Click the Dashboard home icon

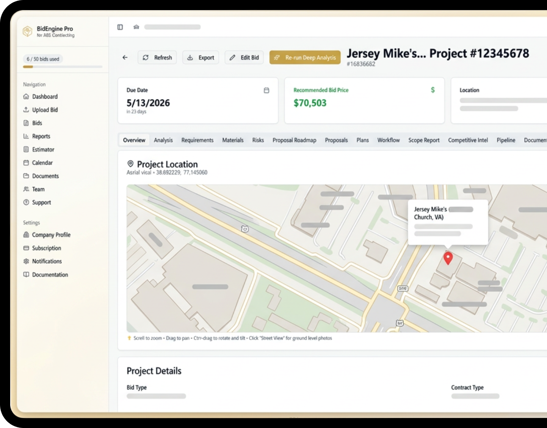(26, 96)
